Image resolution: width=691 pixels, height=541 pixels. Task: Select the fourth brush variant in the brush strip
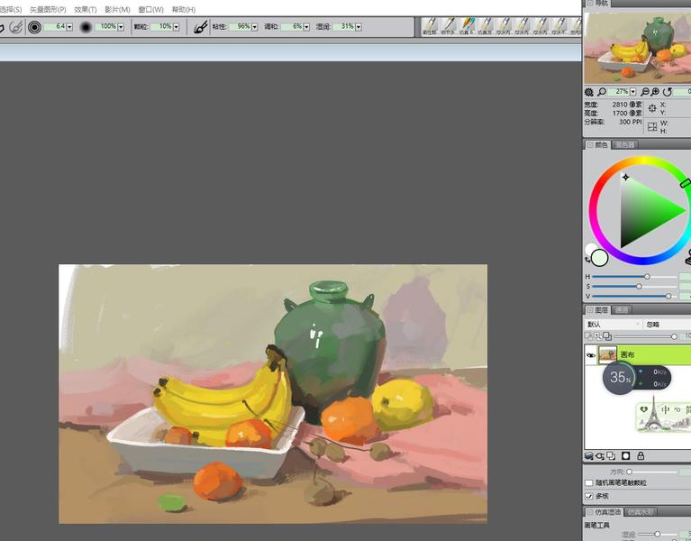coord(486,26)
